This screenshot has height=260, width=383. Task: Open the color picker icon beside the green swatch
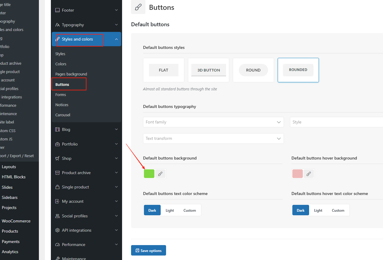pos(160,174)
